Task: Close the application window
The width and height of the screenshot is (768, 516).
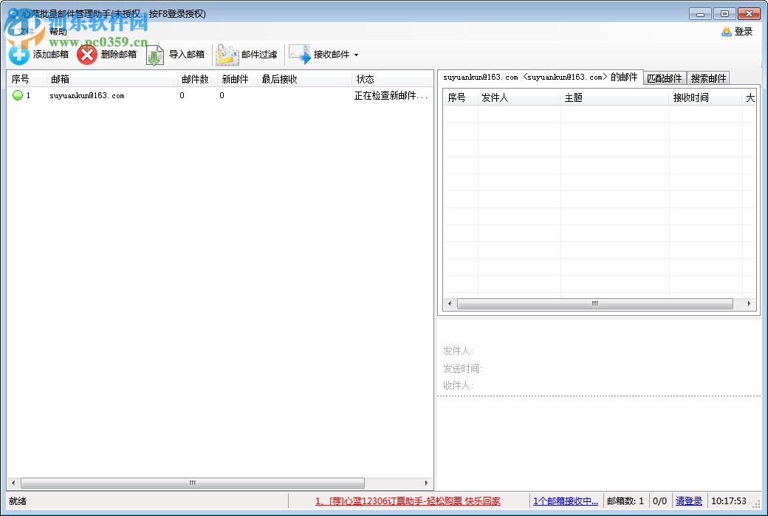Action: tap(749, 14)
